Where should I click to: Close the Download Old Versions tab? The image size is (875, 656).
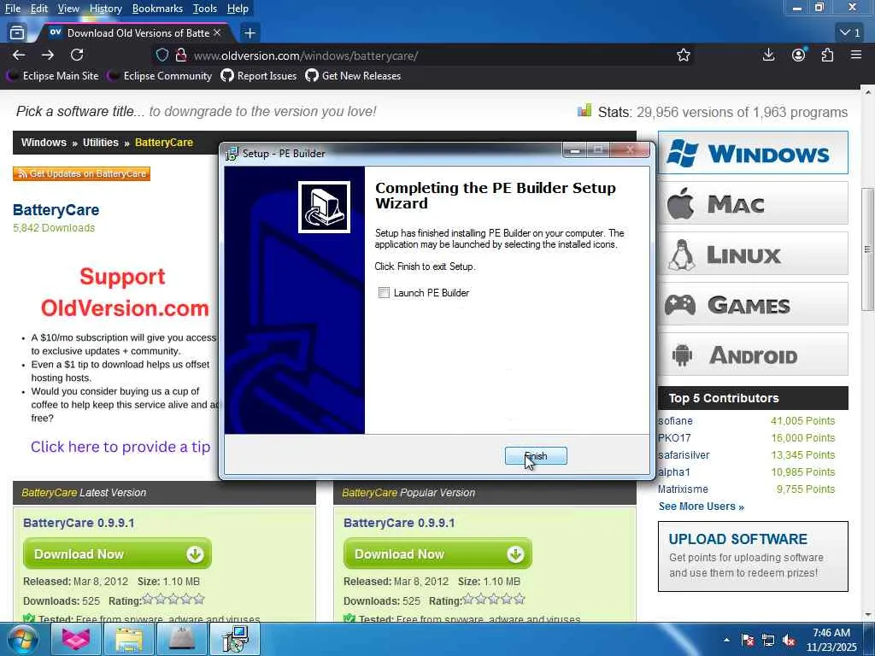click(218, 33)
